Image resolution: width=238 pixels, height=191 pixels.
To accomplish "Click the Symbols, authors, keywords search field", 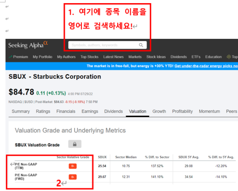I will pyautogui.click(x=107, y=45).
